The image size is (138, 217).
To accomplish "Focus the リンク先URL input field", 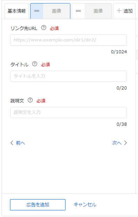I will 69,40.
